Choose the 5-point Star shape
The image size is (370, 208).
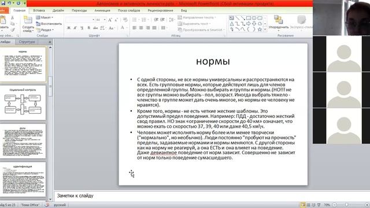coord(260,29)
